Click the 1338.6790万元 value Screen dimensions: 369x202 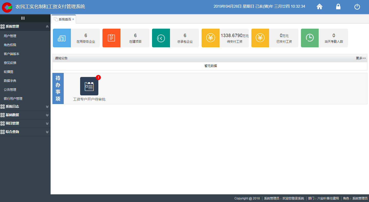(235, 36)
